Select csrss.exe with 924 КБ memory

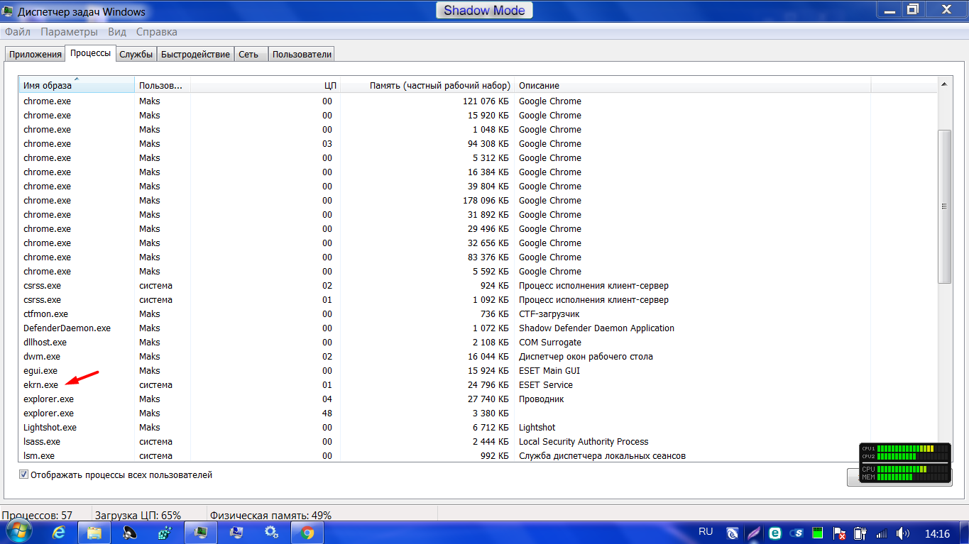point(478,286)
